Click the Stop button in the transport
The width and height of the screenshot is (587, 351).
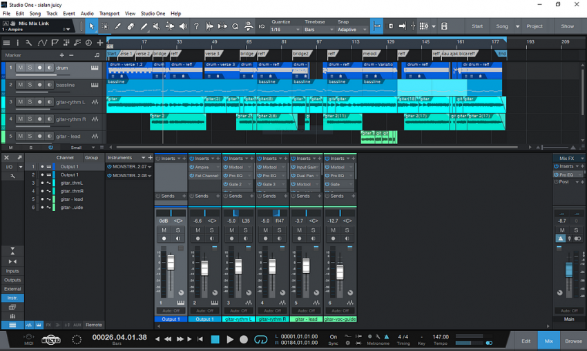[215, 339]
